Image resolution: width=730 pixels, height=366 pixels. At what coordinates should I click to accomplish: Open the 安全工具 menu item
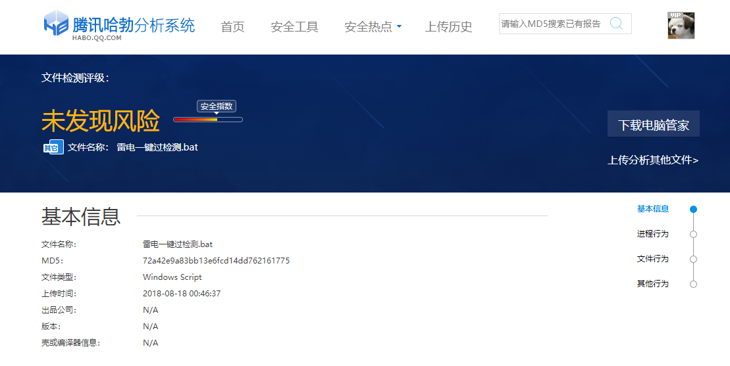pos(294,26)
